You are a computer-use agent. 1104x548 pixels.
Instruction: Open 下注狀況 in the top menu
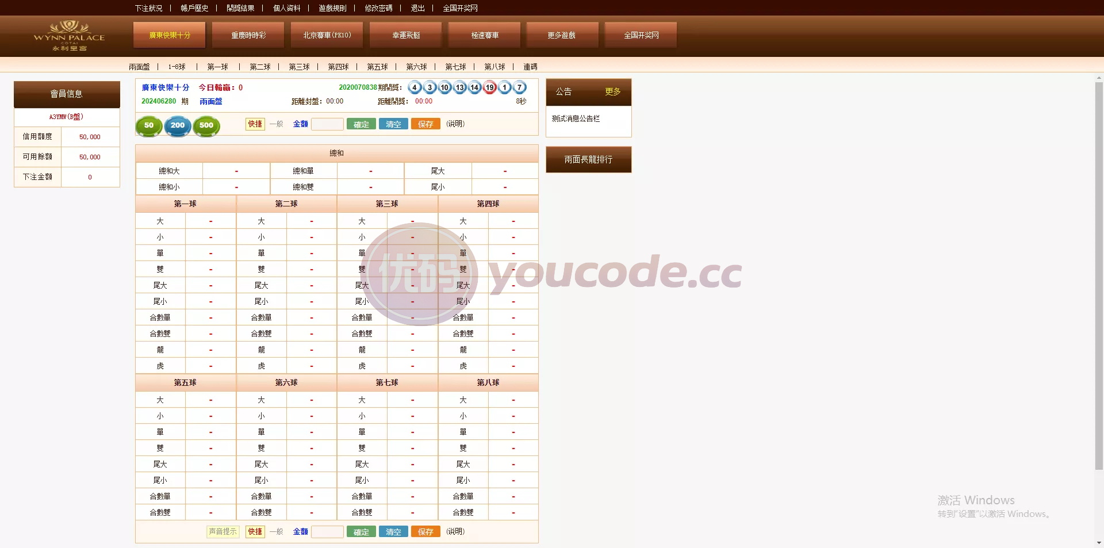coord(148,8)
